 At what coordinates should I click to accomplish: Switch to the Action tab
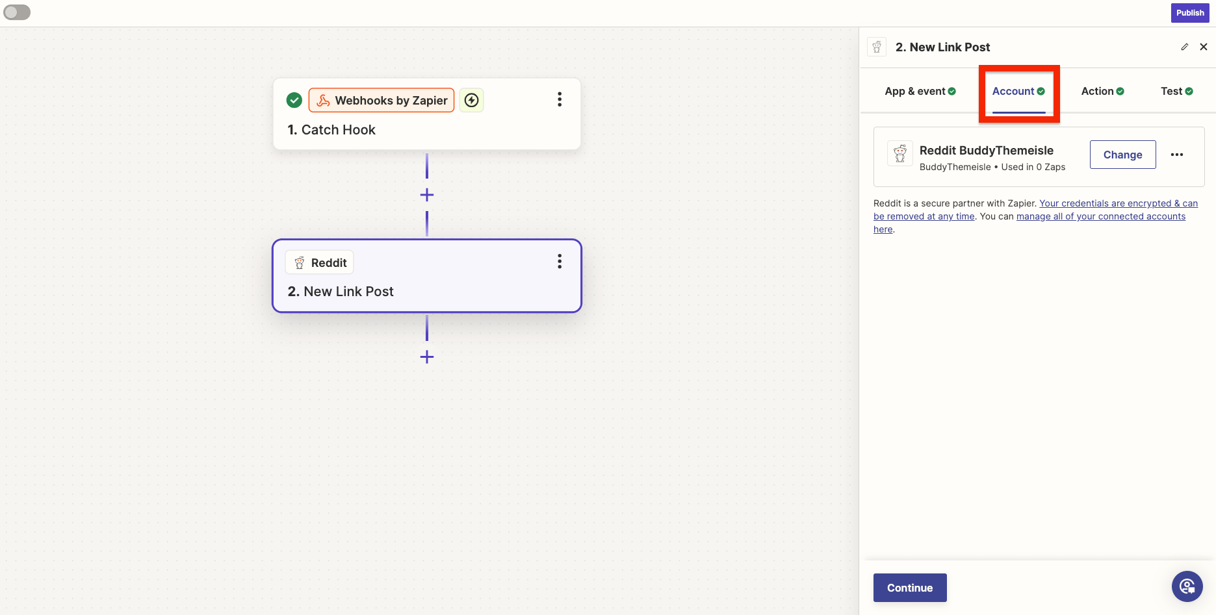(1102, 92)
